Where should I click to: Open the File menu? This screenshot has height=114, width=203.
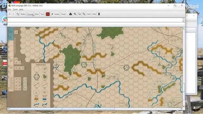[10, 9]
